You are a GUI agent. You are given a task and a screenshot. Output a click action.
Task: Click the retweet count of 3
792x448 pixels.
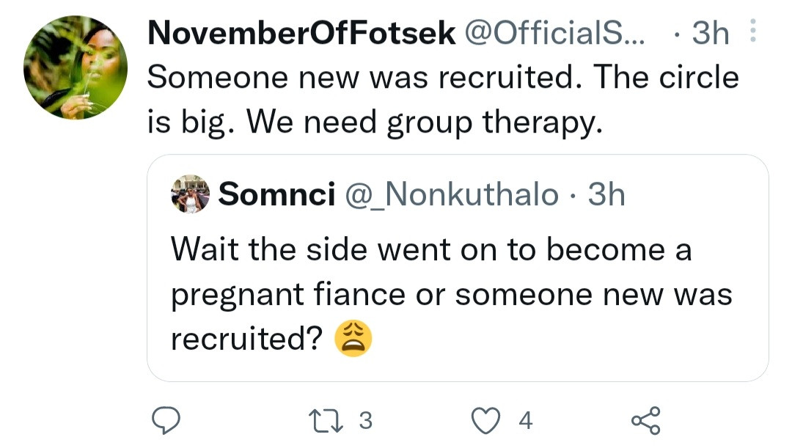coord(366,420)
